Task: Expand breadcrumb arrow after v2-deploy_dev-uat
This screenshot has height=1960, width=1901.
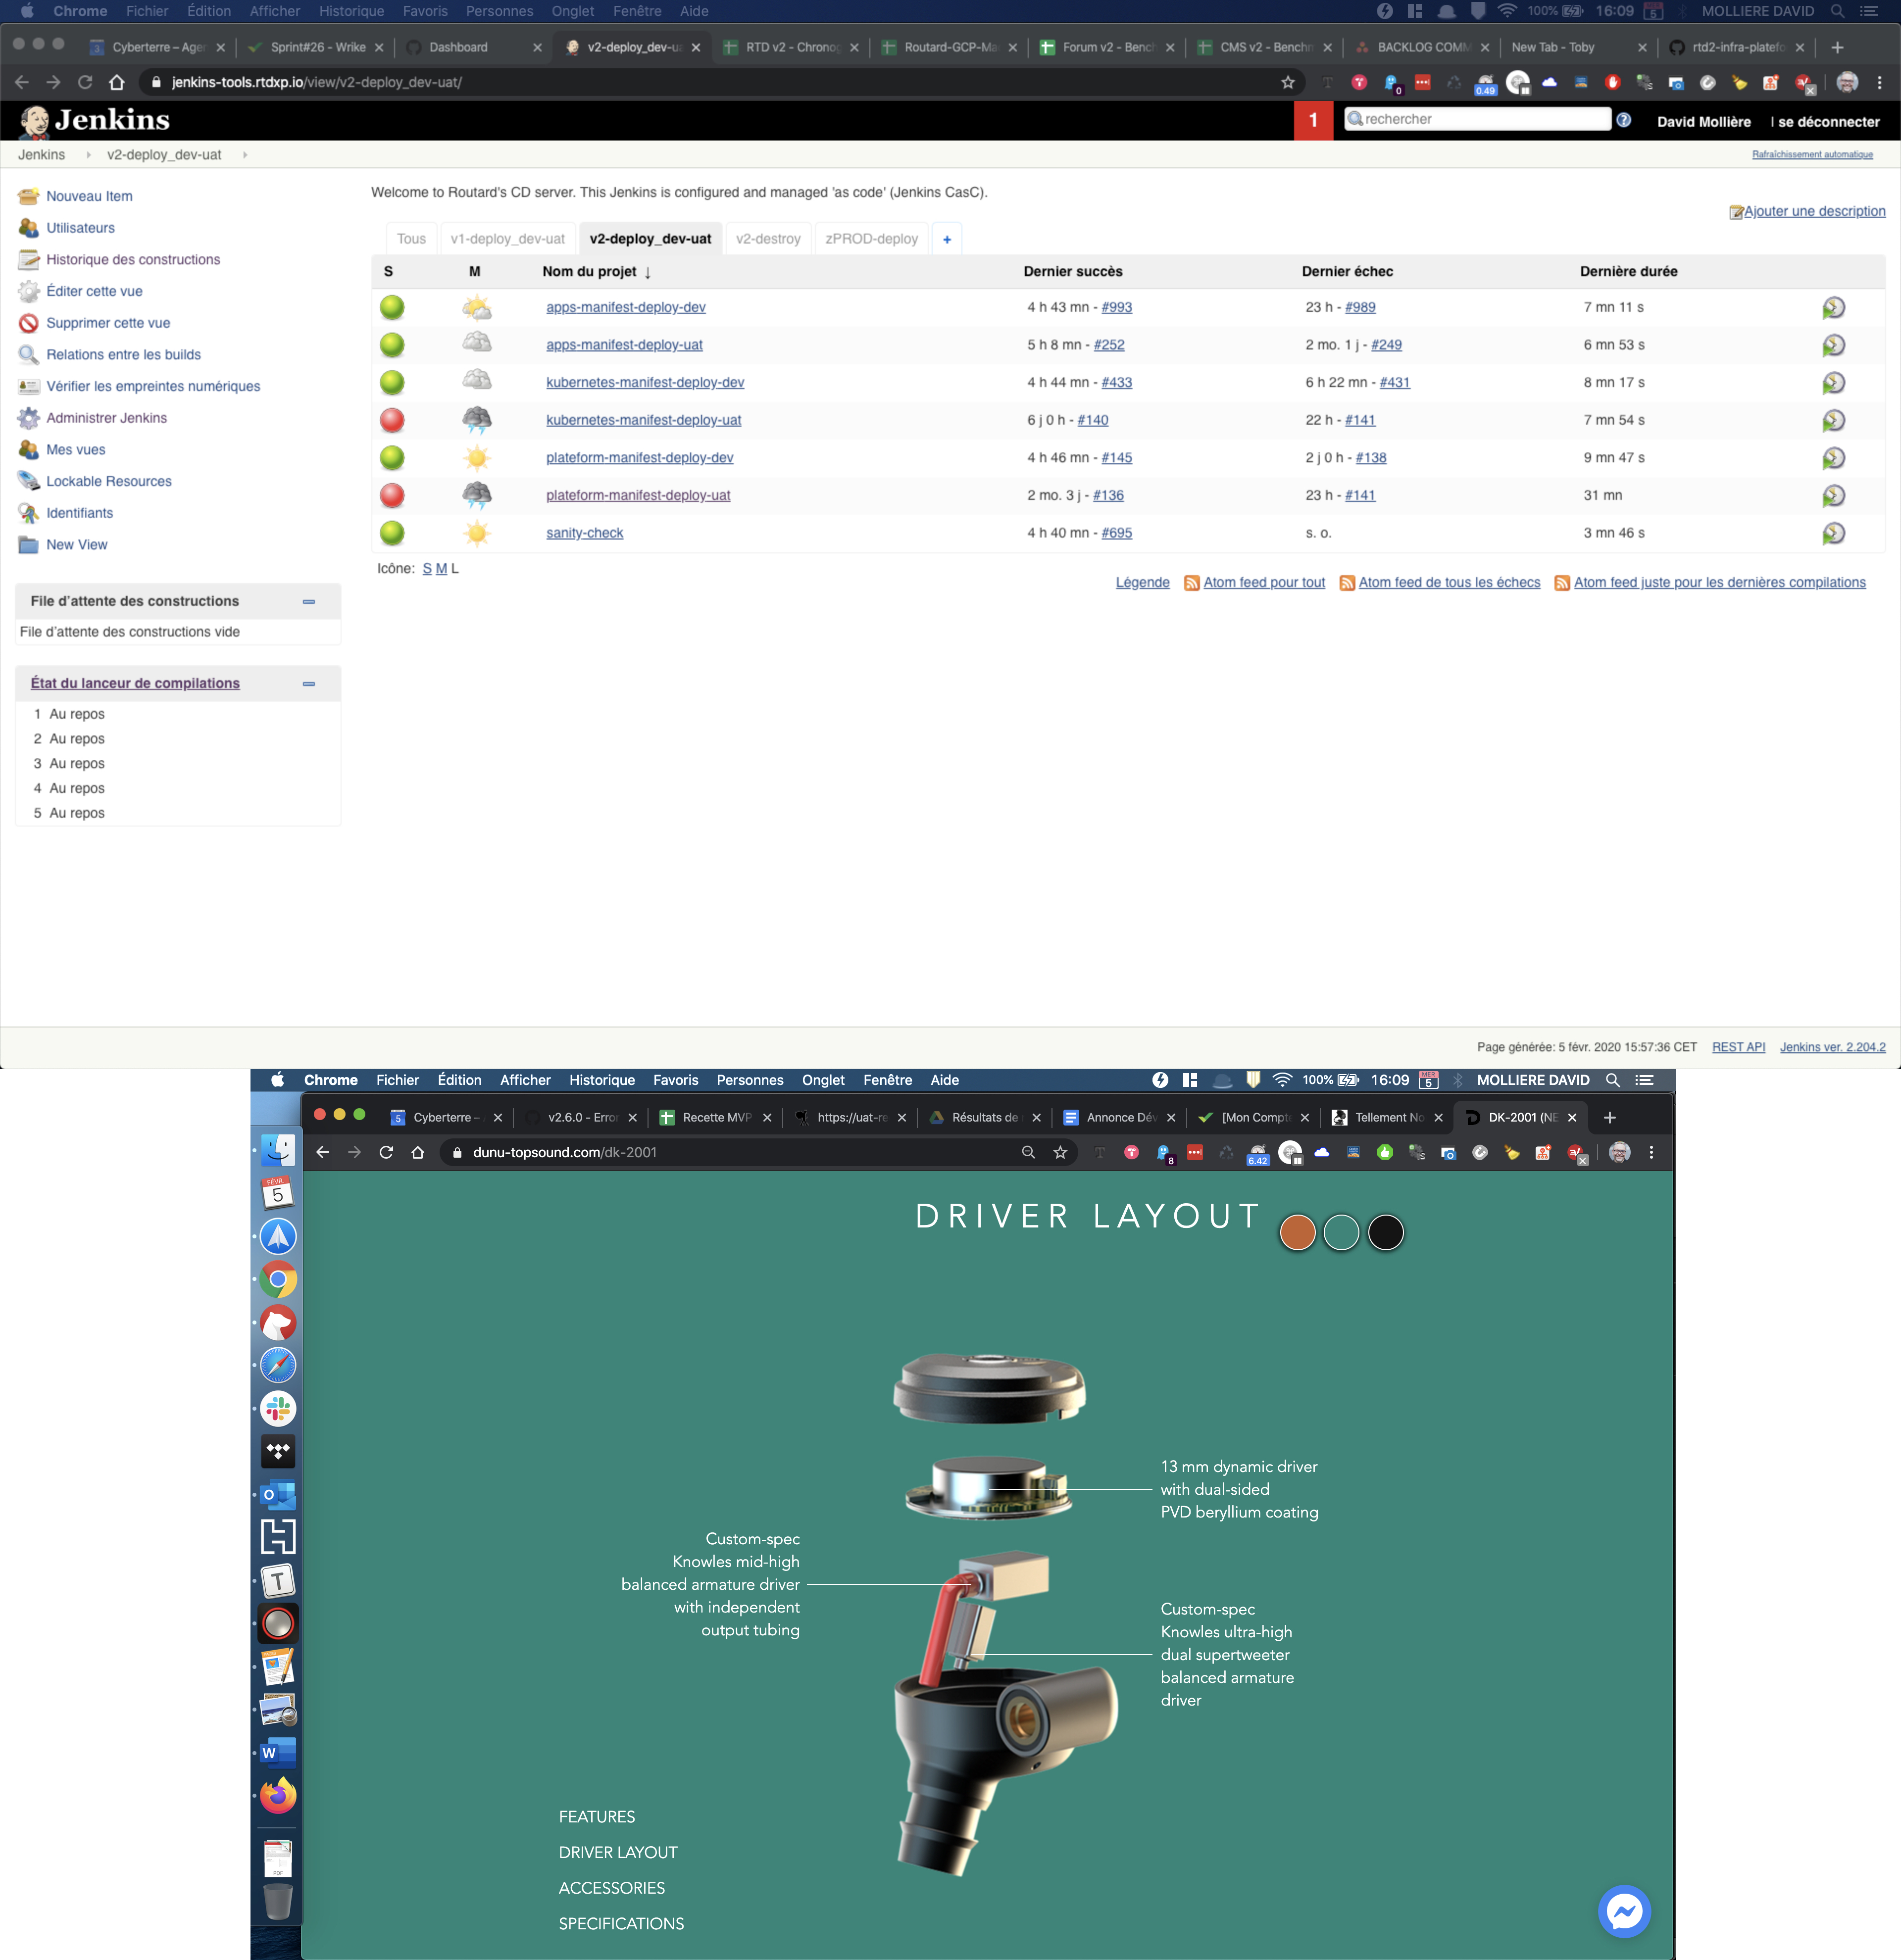Action: (244, 155)
